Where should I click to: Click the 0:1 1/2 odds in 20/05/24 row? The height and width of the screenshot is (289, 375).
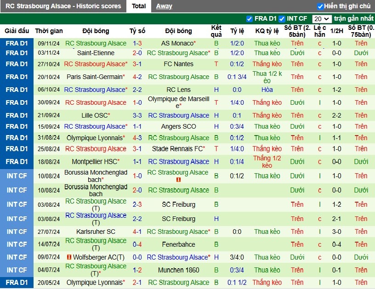click(x=237, y=283)
